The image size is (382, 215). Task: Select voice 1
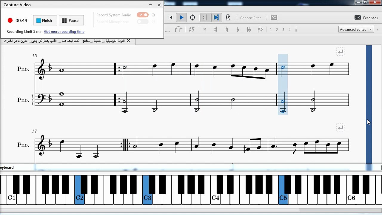pyautogui.click(x=271, y=30)
